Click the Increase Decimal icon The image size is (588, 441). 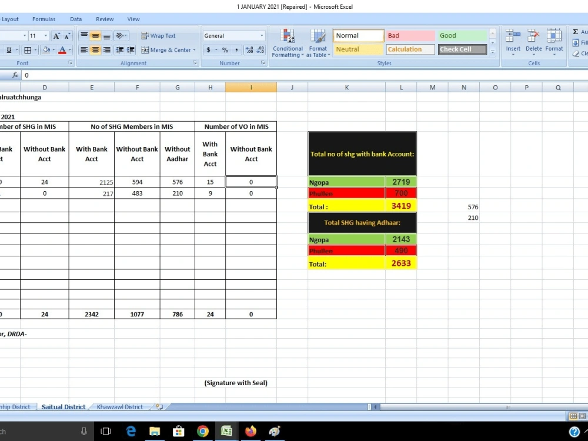coord(249,50)
